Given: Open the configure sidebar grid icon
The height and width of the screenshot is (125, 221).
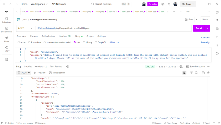Looking at the screenshot, I should (7, 60).
